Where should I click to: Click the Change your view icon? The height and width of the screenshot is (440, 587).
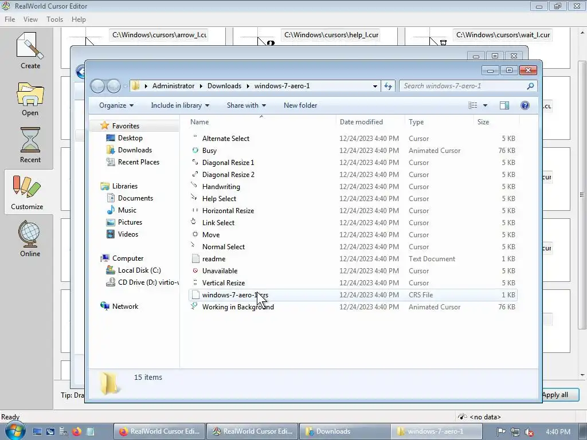473,105
